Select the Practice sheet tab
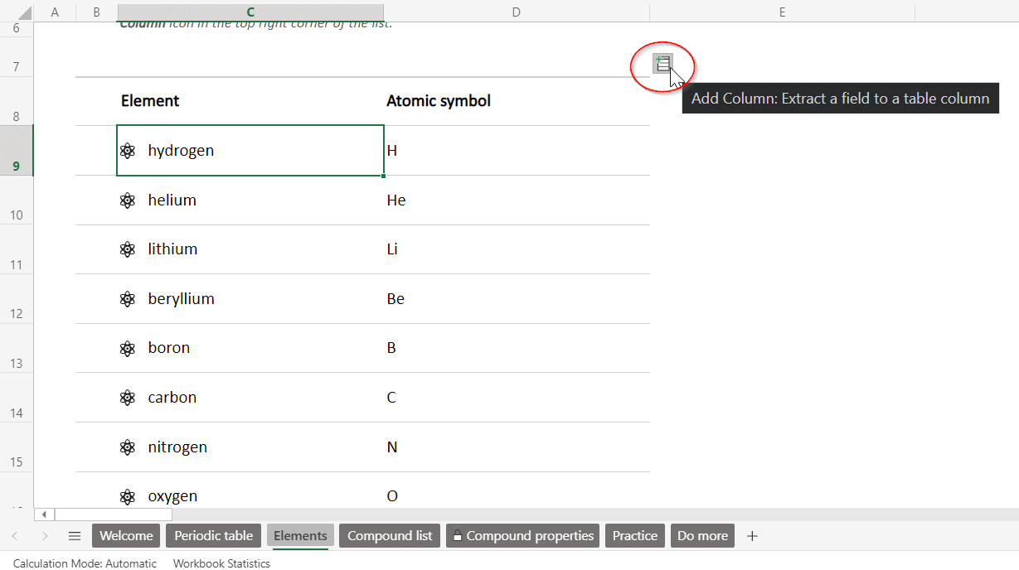1019x570 pixels. coord(634,536)
